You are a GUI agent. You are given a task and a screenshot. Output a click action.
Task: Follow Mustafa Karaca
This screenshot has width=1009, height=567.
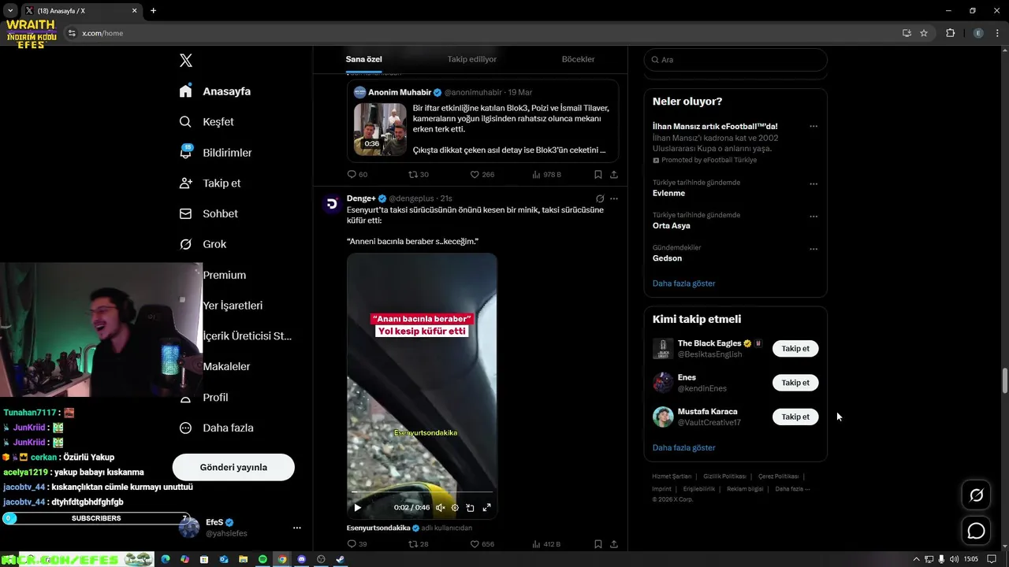click(x=795, y=417)
